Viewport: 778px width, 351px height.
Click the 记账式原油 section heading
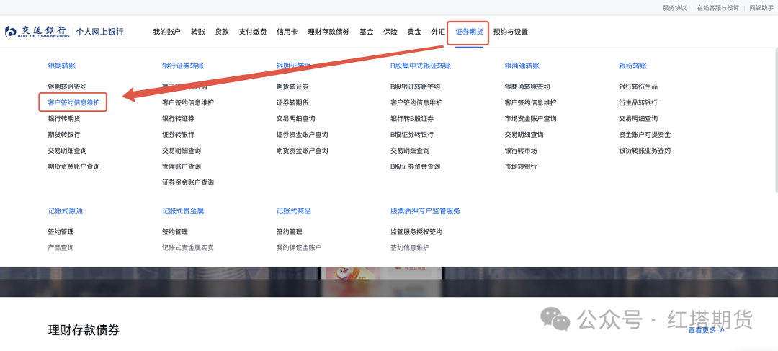tap(66, 211)
